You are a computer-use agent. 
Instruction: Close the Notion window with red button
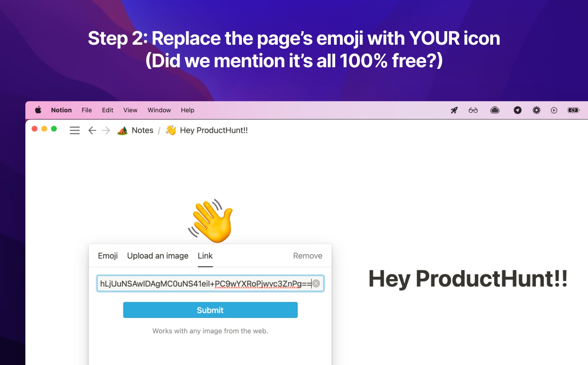(x=35, y=129)
